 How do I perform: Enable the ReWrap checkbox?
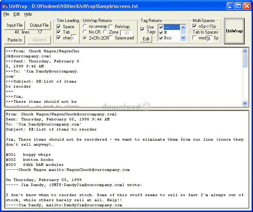(111, 27)
